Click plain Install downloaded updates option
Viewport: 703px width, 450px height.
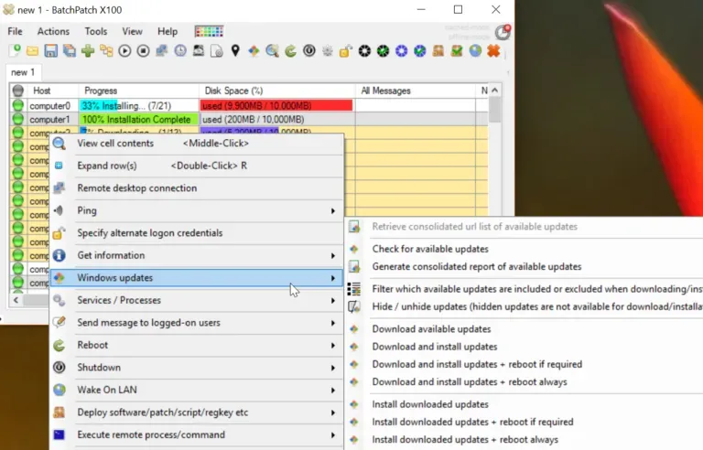click(x=430, y=404)
